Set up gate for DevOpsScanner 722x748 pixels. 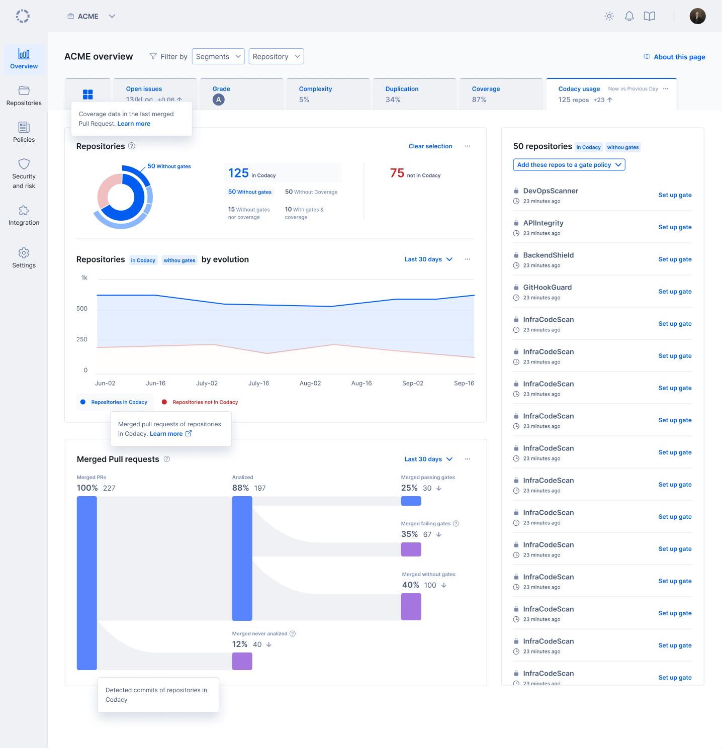click(x=675, y=195)
